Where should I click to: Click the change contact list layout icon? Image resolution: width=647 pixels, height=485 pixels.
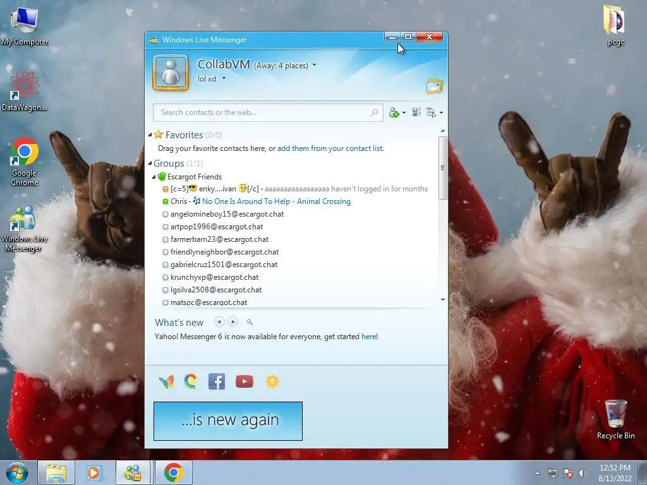tap(416, 112)
